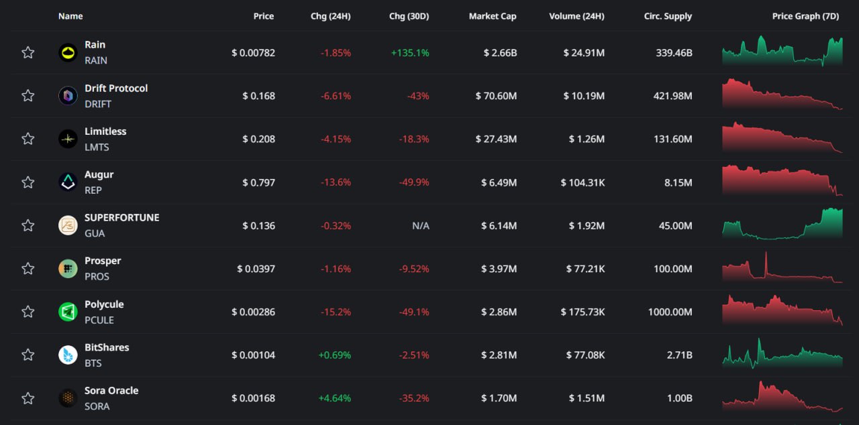Click SUPERFORTUNE's 7-day price sparkline

click(782, 225)
